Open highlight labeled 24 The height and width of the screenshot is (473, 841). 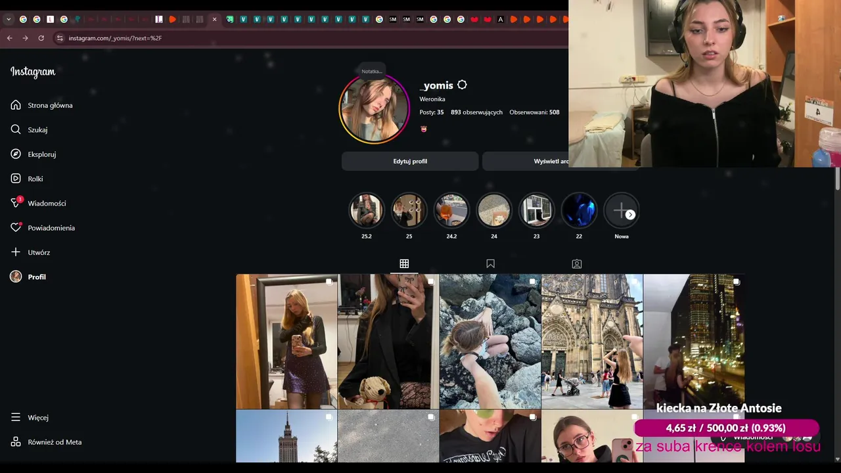[494, 210]
